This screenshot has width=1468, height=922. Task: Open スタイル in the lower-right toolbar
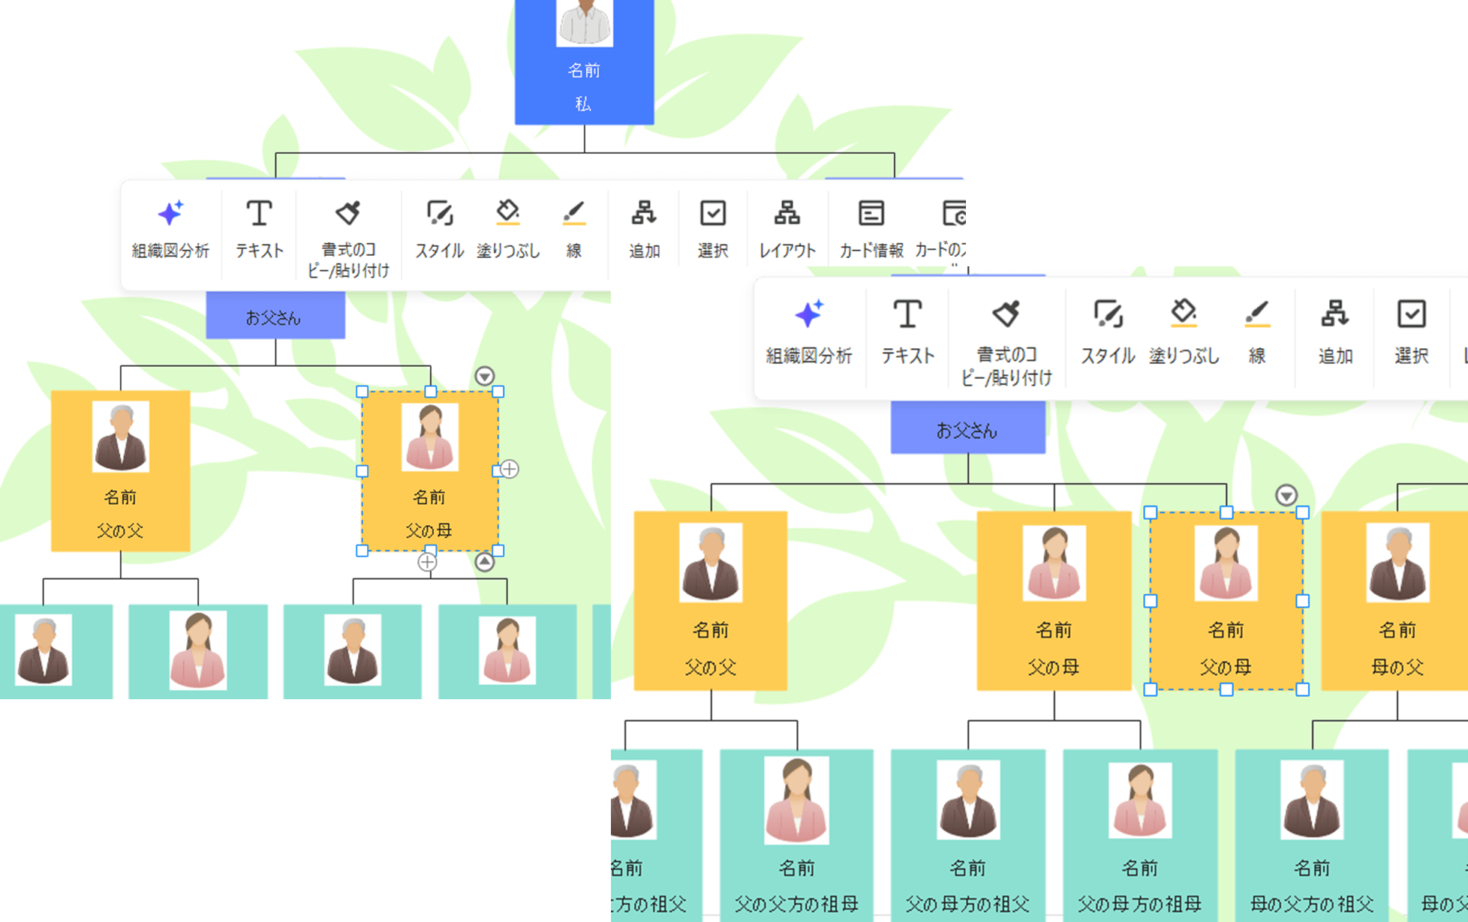point(1108,331)
